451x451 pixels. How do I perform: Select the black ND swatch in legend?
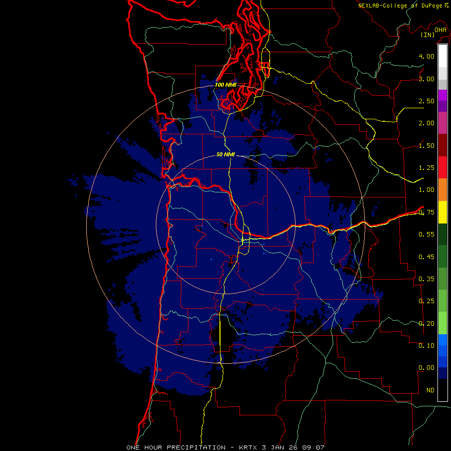442,390
